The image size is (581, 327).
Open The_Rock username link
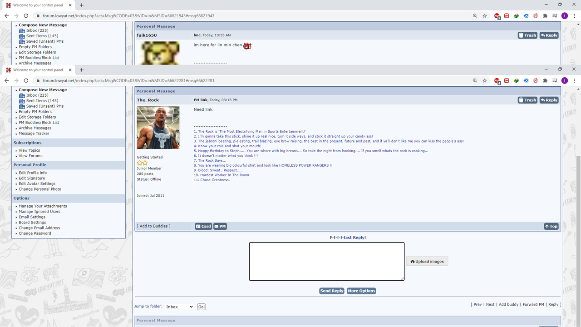pyautogui.click(x=148, y=100)
